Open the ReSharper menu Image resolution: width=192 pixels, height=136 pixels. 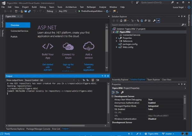(x=91, y=7)
